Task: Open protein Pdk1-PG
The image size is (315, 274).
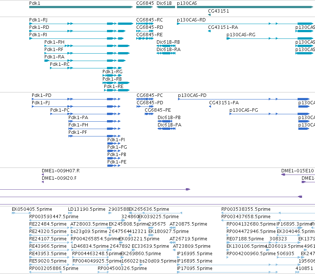Action: [117, 147]
